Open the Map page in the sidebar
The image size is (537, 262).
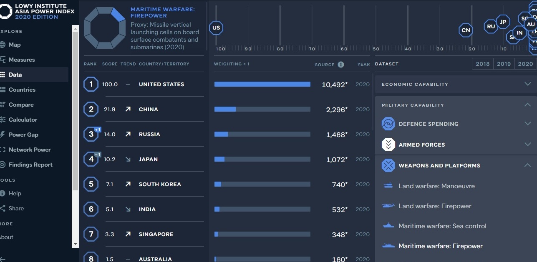[x=15, y=45]
